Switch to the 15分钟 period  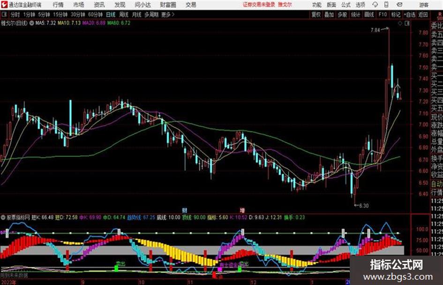(60, 15)
